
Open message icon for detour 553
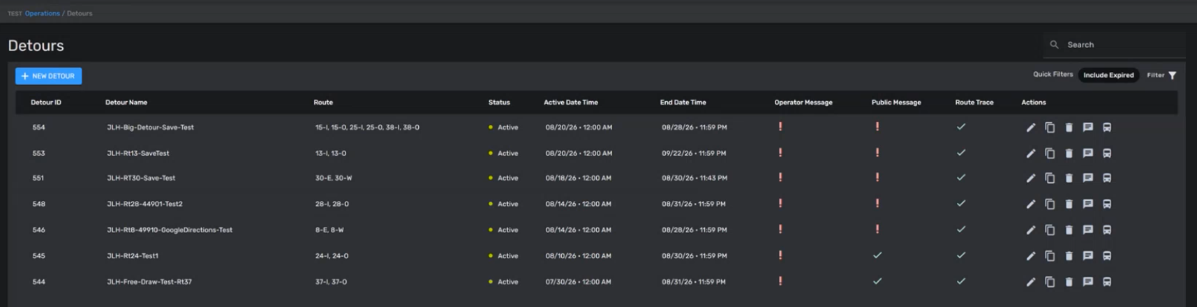click(x=1087, y=153)
